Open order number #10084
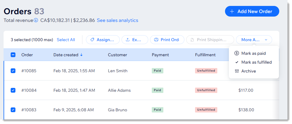292x124 pixels. pyautogui.click(x=29, y=90)
